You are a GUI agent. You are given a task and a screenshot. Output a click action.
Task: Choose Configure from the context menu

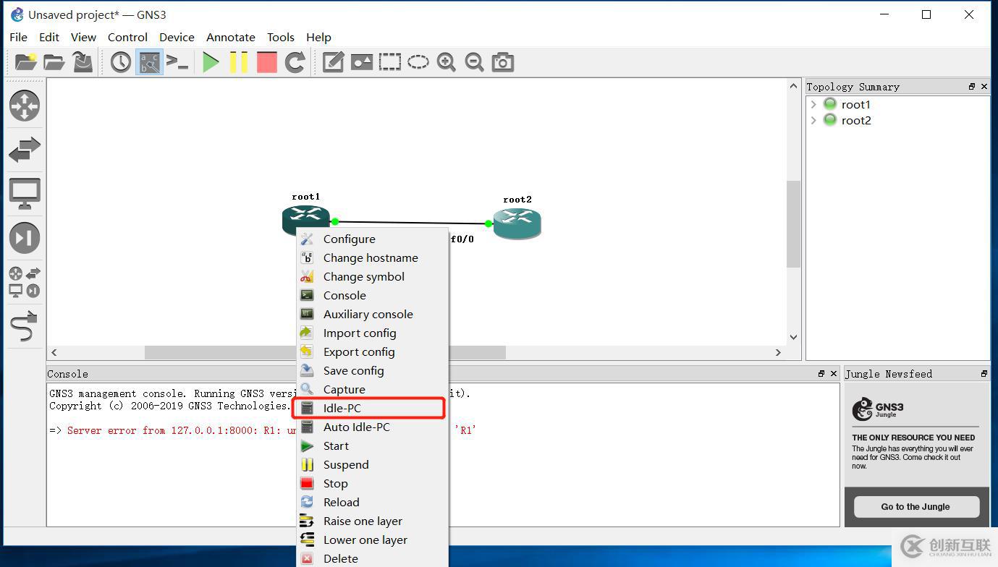[373, 239]
